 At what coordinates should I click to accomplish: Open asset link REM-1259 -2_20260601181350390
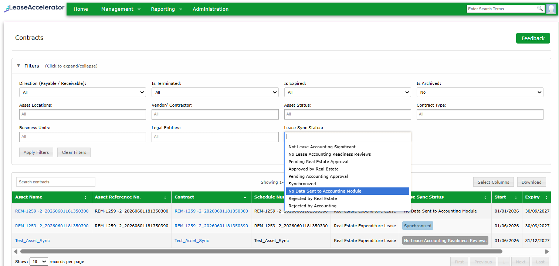coord(52,226)
